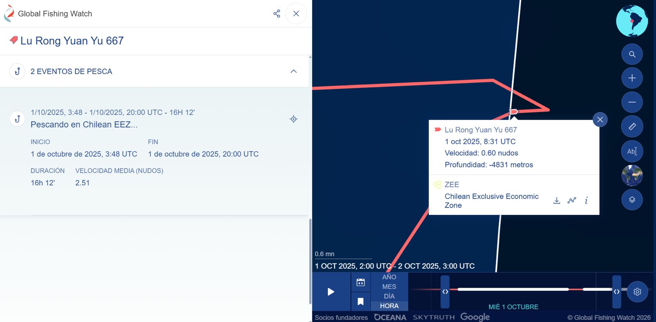Image resolution: width=656 pixels, height=322 pixels.
Task: Select the DÍA time interval
Action: click(389, 296)
